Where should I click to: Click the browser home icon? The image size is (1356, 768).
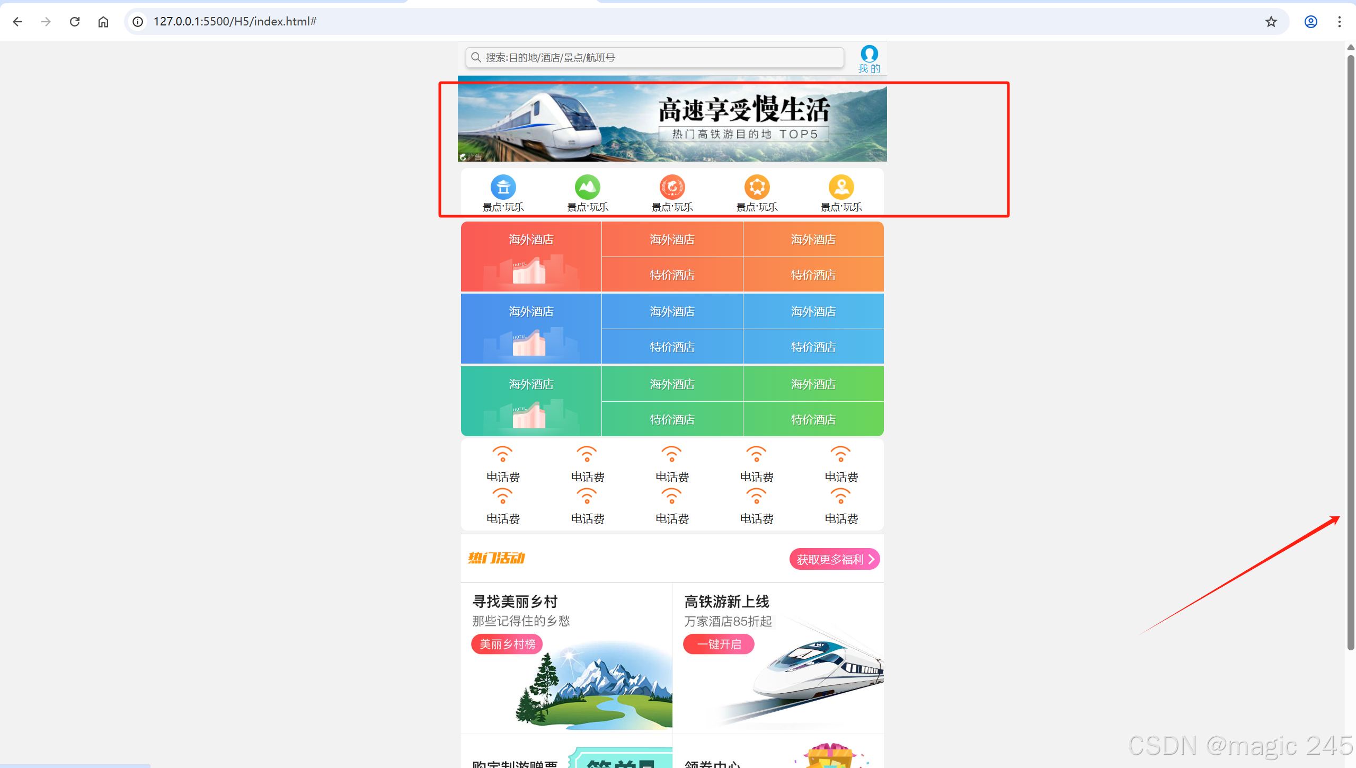click(103, 22)
